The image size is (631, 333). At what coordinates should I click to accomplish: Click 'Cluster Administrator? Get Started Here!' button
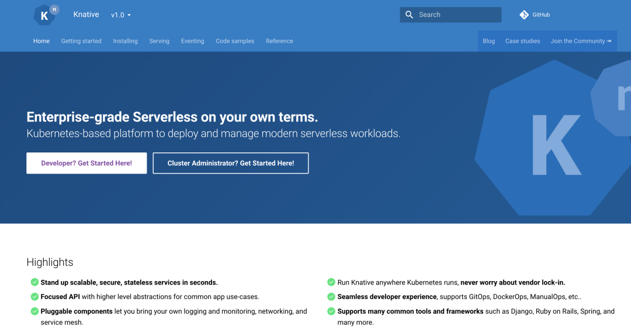coord(231,163)
